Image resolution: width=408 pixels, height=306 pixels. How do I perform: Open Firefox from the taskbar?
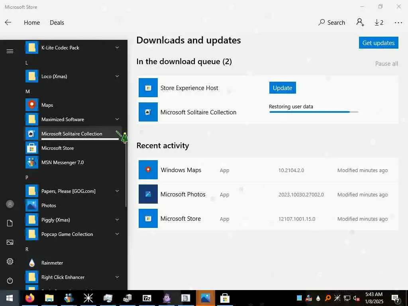click(x=29, y=298)
